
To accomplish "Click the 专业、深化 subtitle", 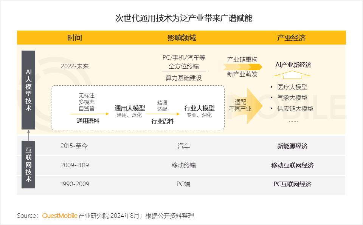I will [199, 115].
